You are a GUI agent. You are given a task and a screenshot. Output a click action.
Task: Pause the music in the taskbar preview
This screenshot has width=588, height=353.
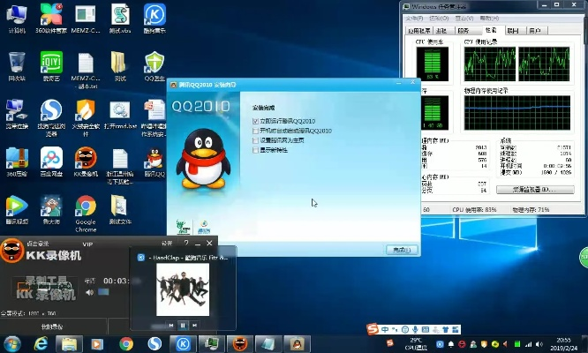tap(183, 326)
